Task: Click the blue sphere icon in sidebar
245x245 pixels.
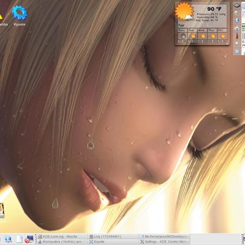Action: 237,20
